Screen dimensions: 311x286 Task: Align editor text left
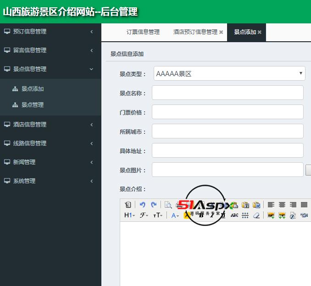click(x=271, y=204)
